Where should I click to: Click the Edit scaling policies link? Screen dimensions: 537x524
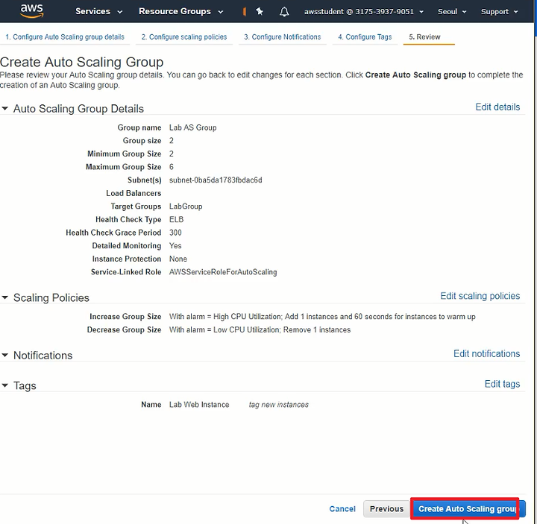[x=480, y=296]
